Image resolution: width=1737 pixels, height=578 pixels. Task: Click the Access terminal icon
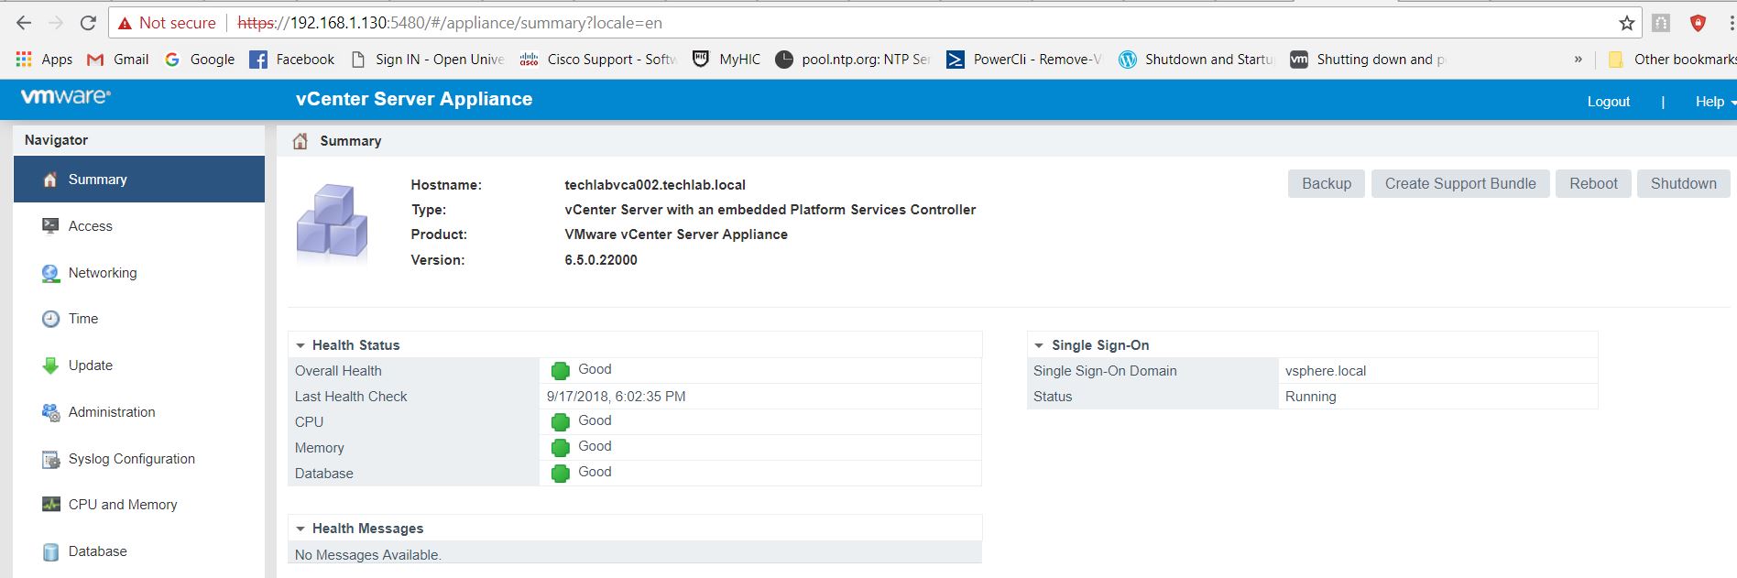click(x=50, y=225)
